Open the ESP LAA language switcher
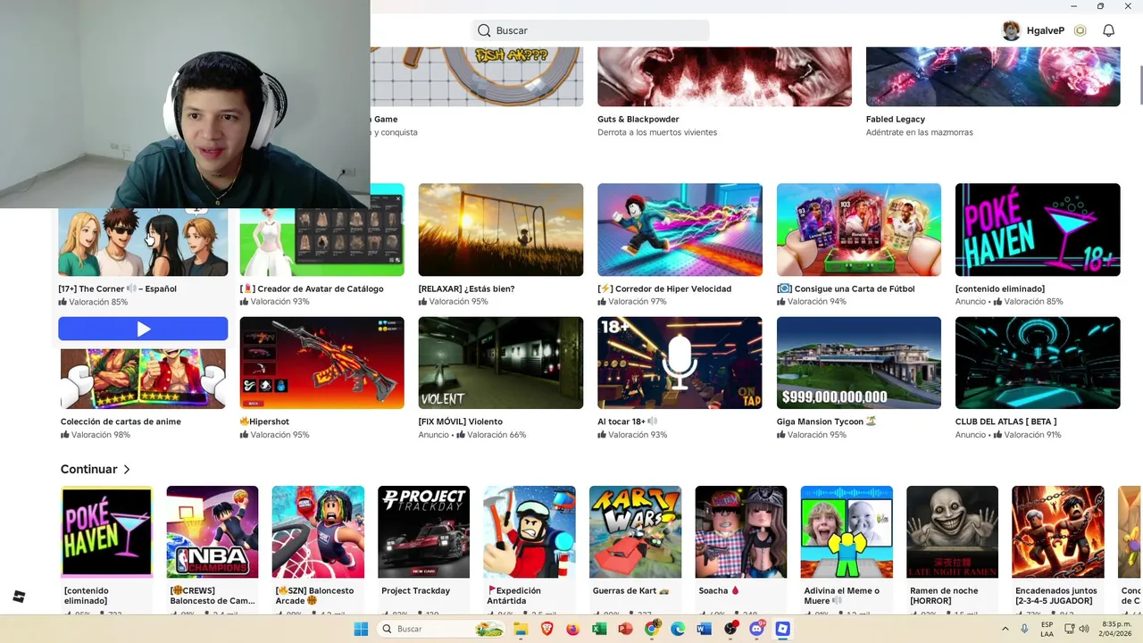This screenshot has height=643, width=1143. coord(1047,629)
